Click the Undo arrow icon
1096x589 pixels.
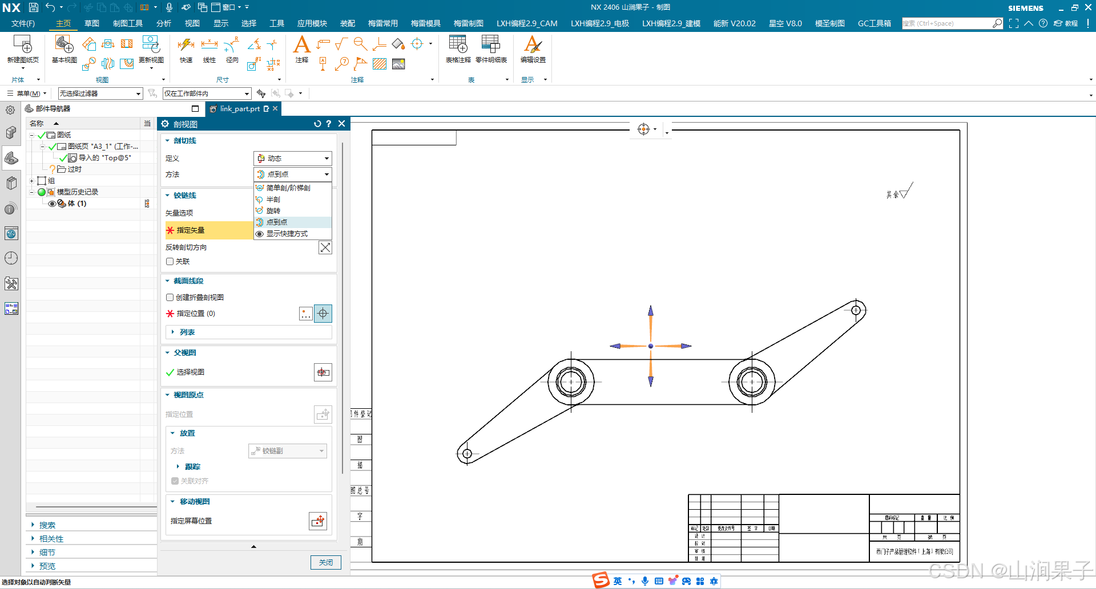pyautogui.click(x=50, y=7)
